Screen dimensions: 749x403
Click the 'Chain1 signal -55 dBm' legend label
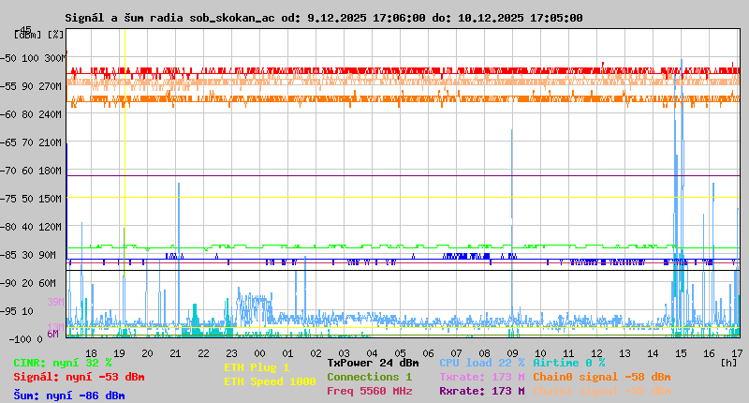click(x=602, y=391)
